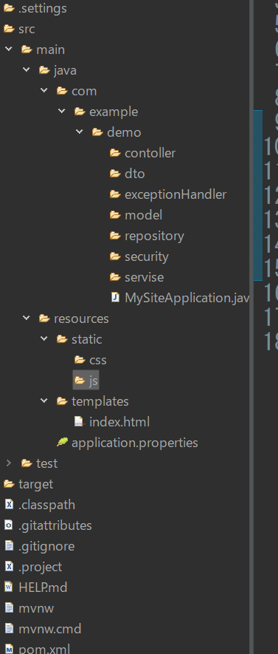The width and height of the screenshot is (278, 654).
Task: Click the model folder icon
Action: point(115,215)
